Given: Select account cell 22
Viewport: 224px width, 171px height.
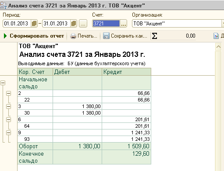Looking at the screenshot, I should [x=35, y=100].
